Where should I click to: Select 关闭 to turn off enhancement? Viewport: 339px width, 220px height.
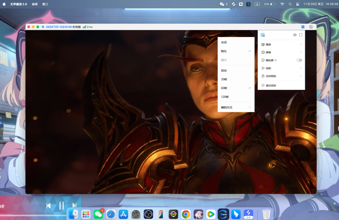tap(224, 43)
